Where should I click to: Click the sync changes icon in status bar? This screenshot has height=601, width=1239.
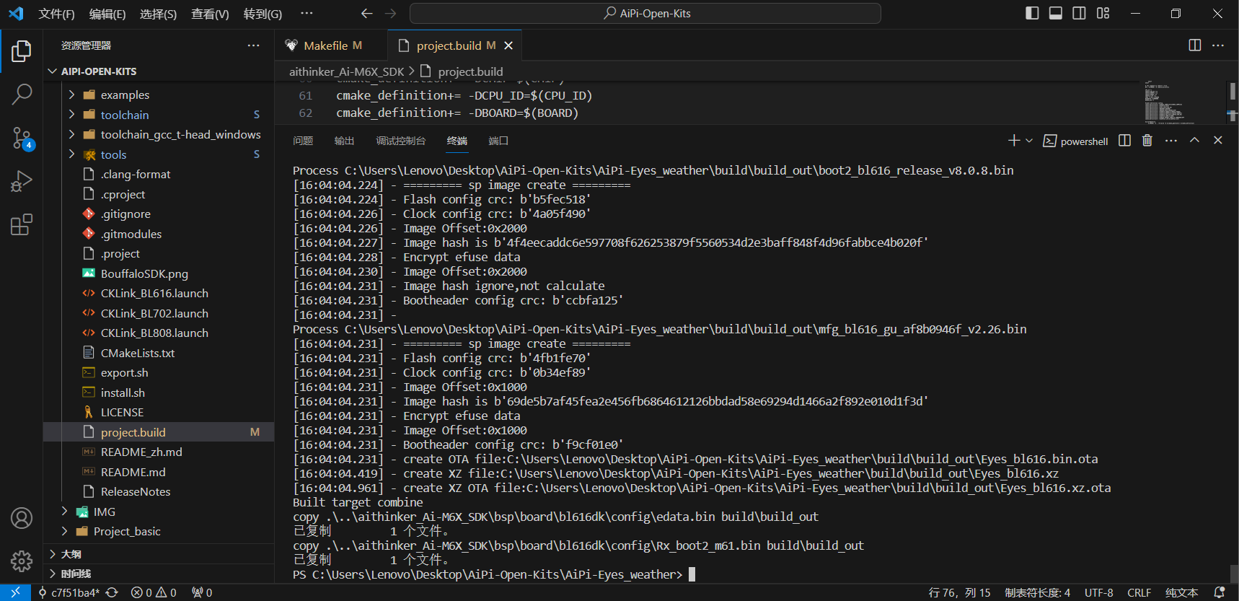(x=112, y=592)
